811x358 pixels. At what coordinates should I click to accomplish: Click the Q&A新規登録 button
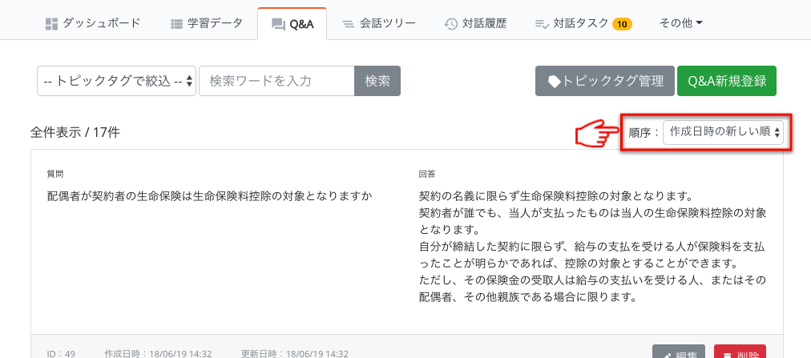pos(727,81)
